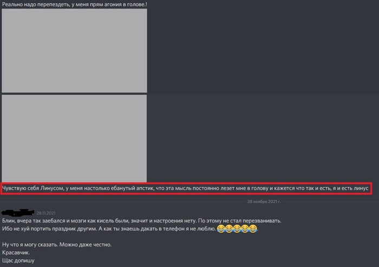Click the first laughing emoji in message
This screenshot has height=267, width=379.
[x=221, y=229]
